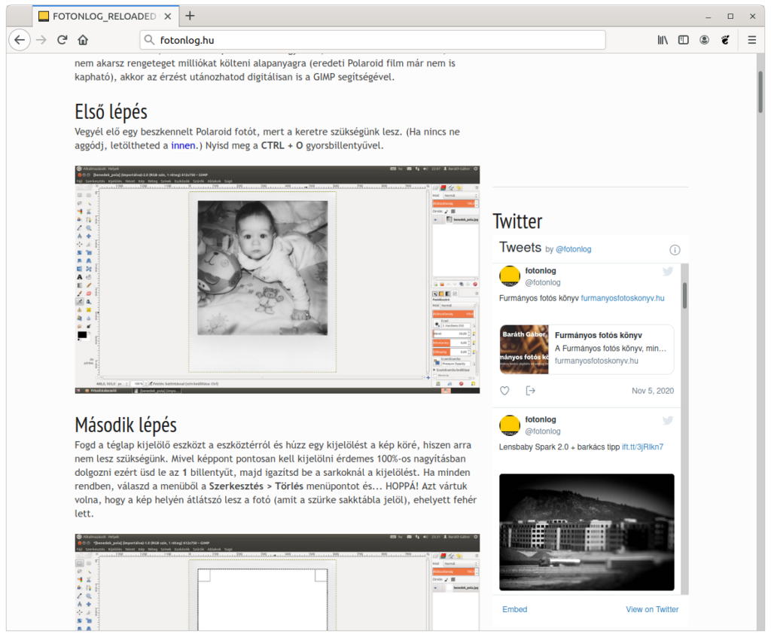Click View on Twitter link
This screenshot has width=771, height=637.
pos(652,609)
